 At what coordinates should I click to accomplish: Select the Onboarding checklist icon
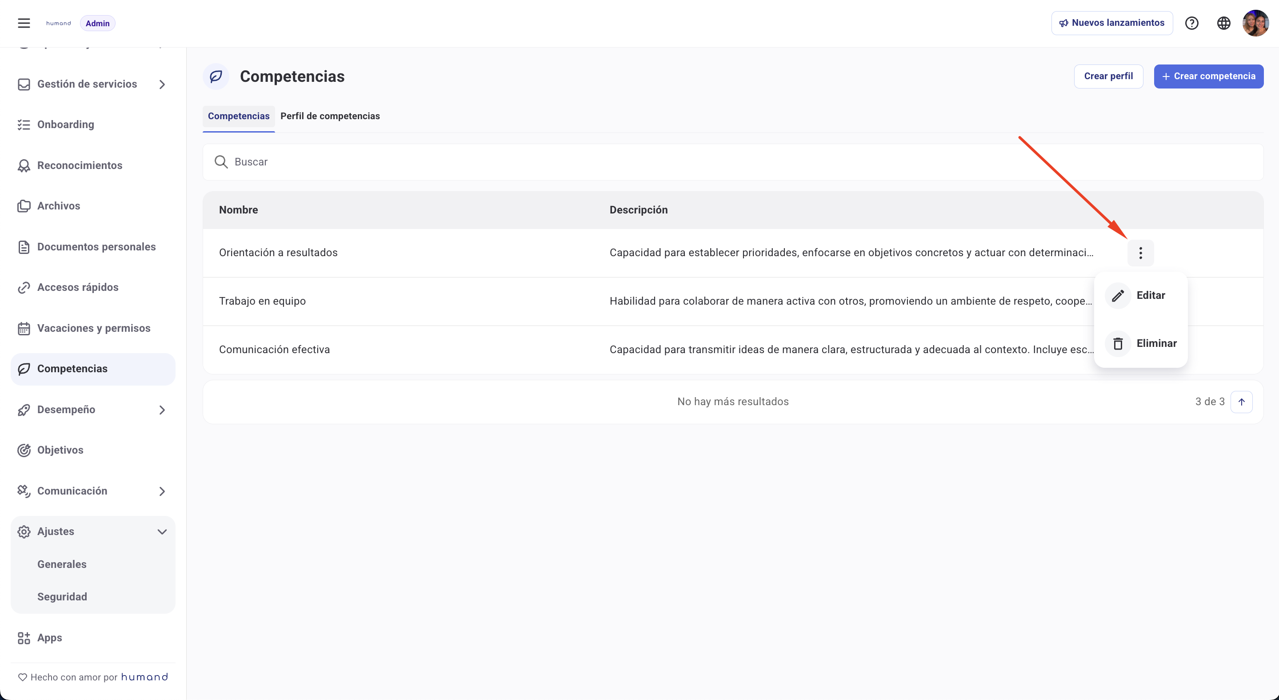point(24,124)
